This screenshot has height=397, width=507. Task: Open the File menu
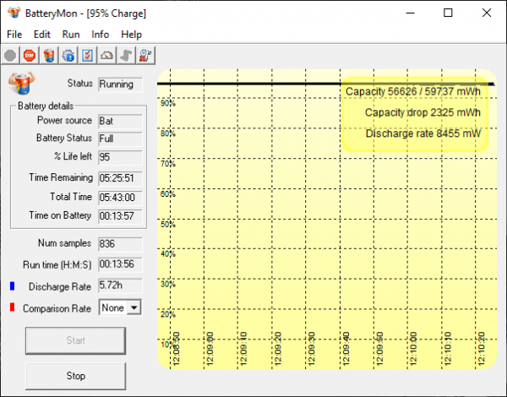tap(14, 35)
